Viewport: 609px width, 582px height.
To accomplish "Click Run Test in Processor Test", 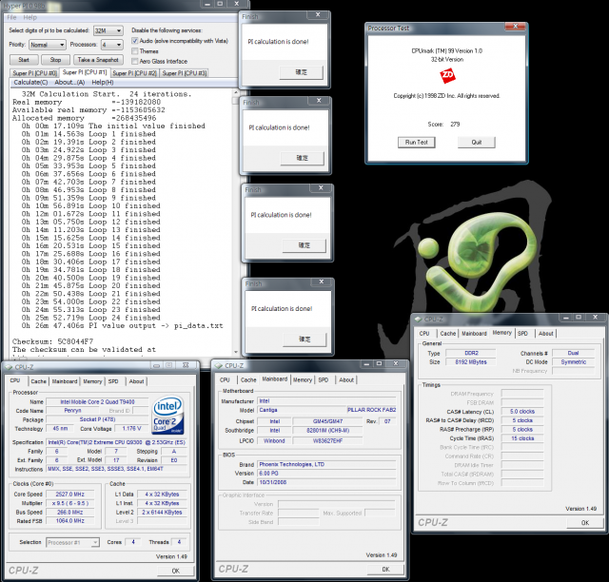I will 417,143.
